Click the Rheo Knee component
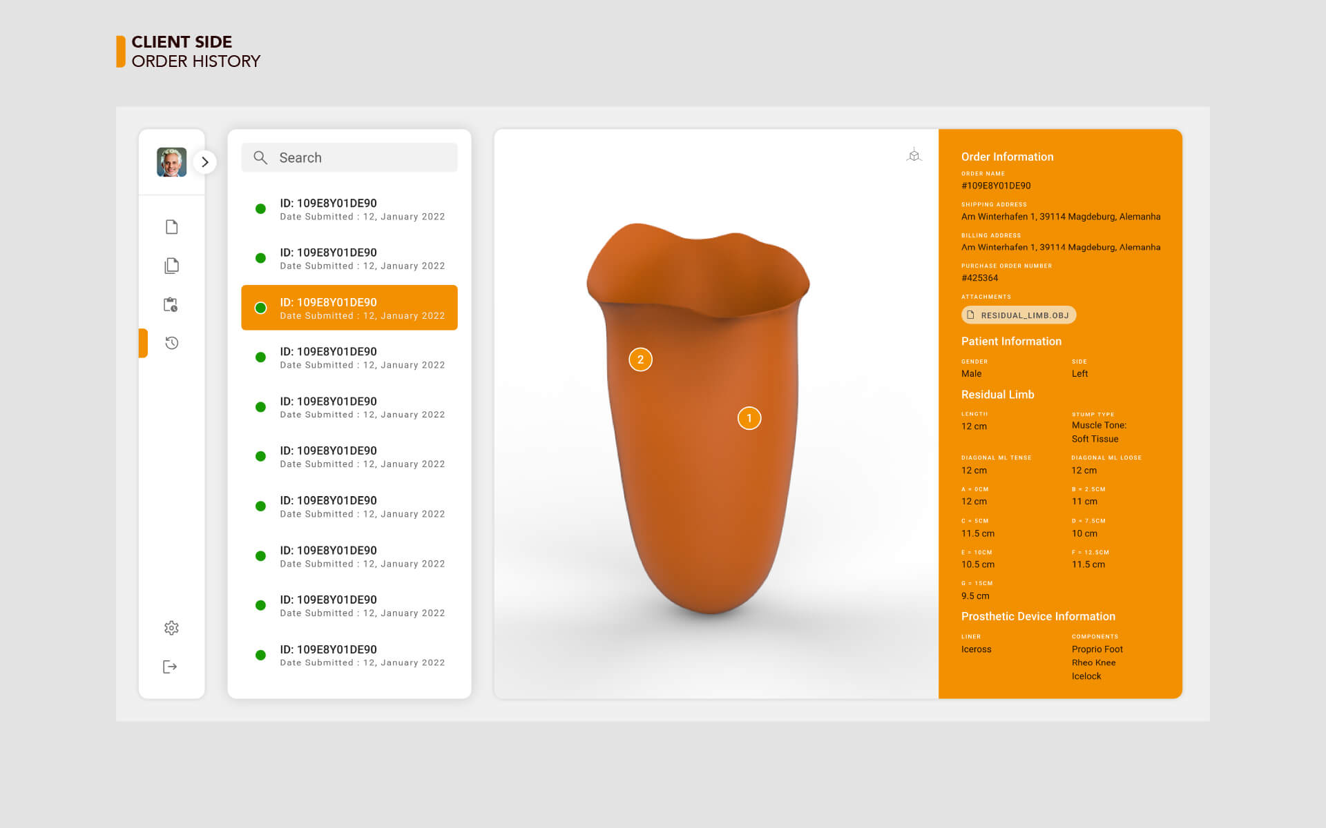 pos(1094,662)
